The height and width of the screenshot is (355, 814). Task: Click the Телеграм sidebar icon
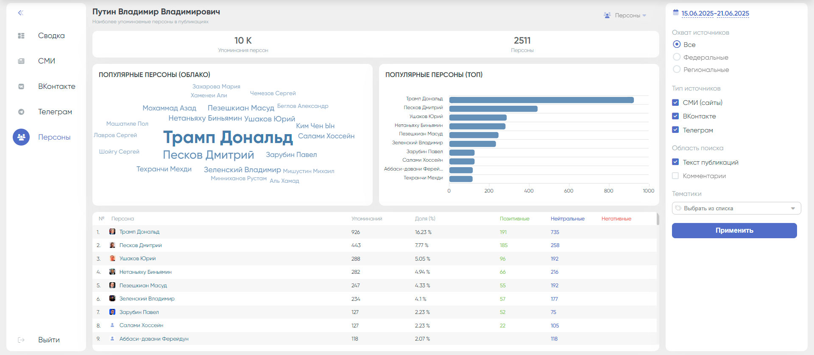pyautogui.click(x=21, y=112)
